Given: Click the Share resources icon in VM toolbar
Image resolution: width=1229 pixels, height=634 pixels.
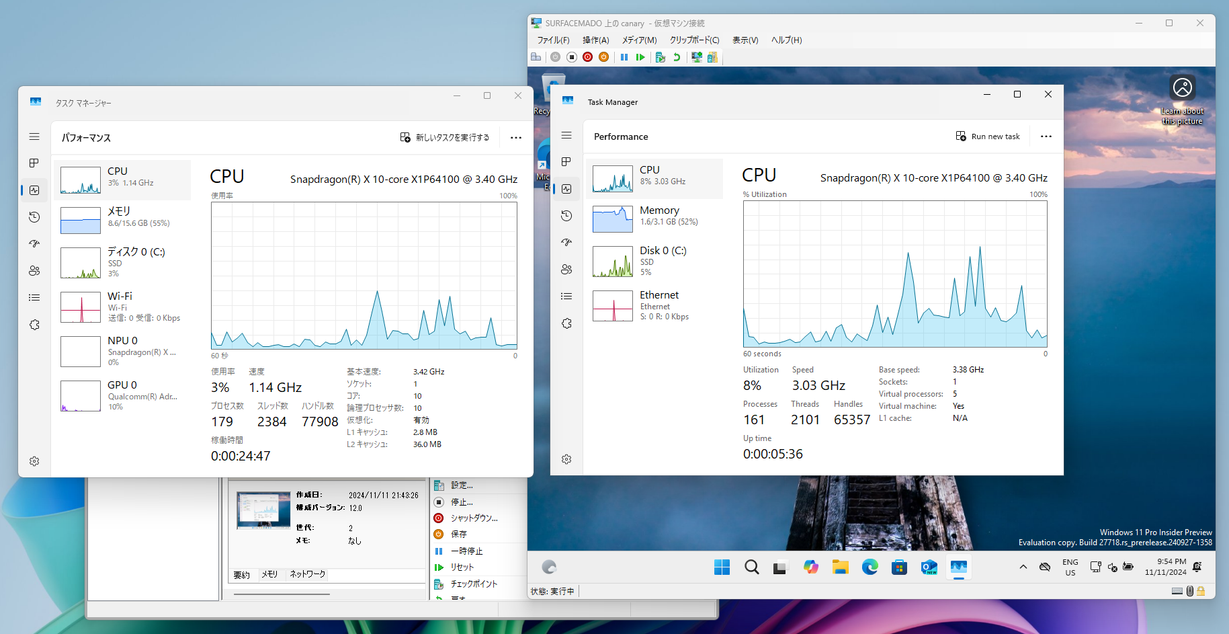Looking at the screenshot, I should pyautogui.click(x=712, y=57).
